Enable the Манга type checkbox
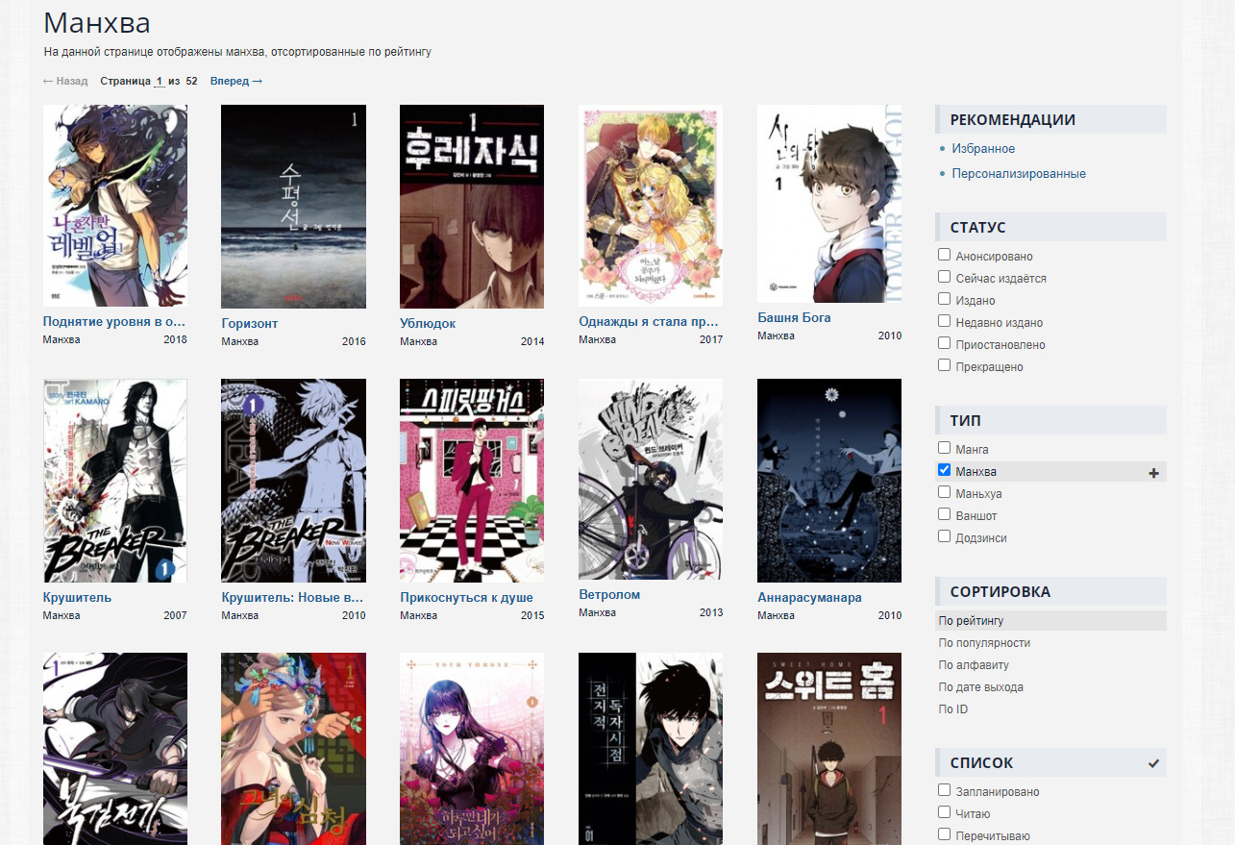This screenshot has height=845, width=1235. [945, 449]
